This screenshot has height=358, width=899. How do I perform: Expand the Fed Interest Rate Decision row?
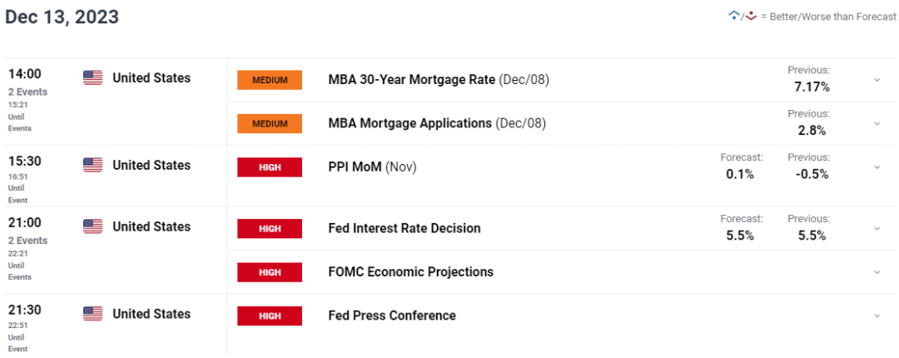point(877,228)
